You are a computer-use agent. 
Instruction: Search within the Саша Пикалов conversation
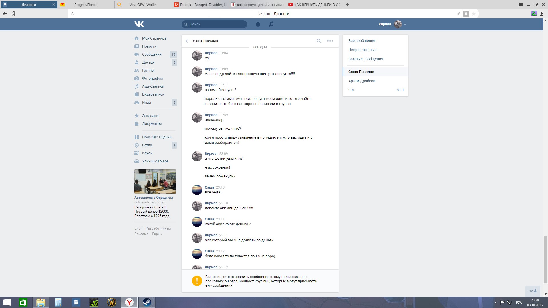point(319,41)
